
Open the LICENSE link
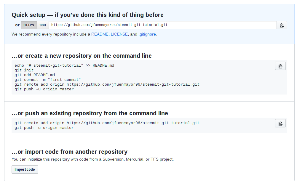(119, 34)
